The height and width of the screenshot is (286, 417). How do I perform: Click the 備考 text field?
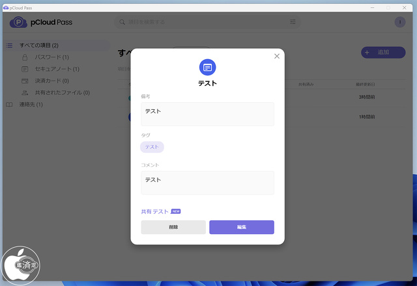click(x=207, y=114)
